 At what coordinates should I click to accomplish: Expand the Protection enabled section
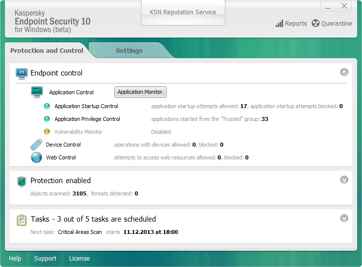pyautogui.click(x=344, y=180)
